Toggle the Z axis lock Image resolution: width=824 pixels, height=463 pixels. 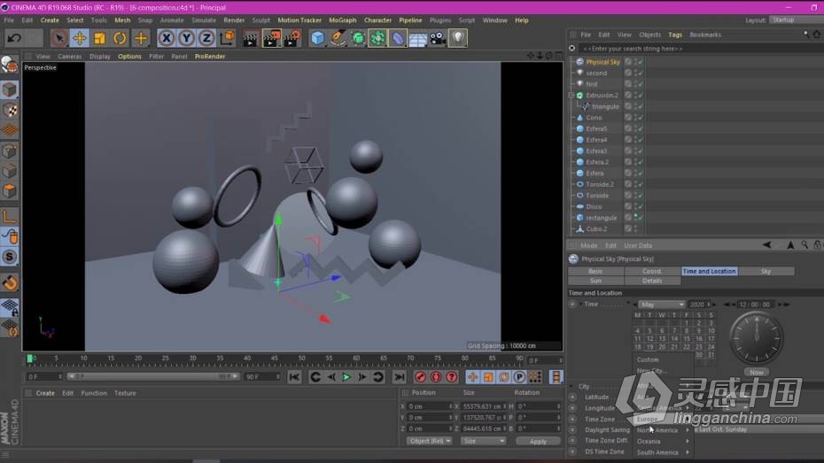[x=206, y=38]
